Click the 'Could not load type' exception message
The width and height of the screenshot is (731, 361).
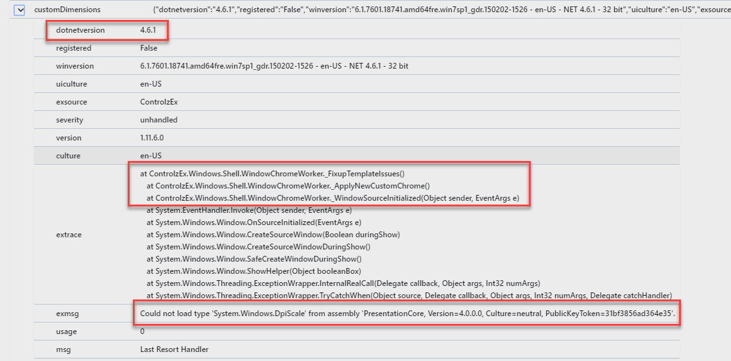408,314
